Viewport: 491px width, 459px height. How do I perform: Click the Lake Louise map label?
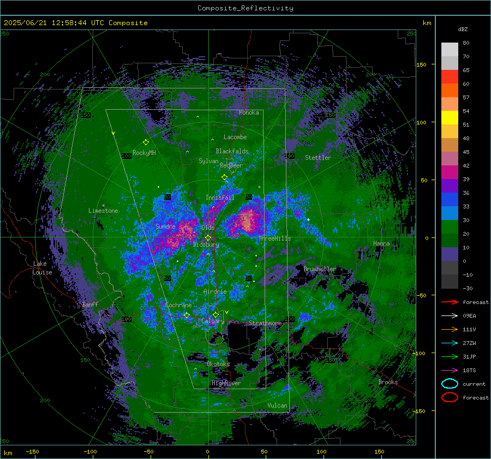tap(42, 268)
